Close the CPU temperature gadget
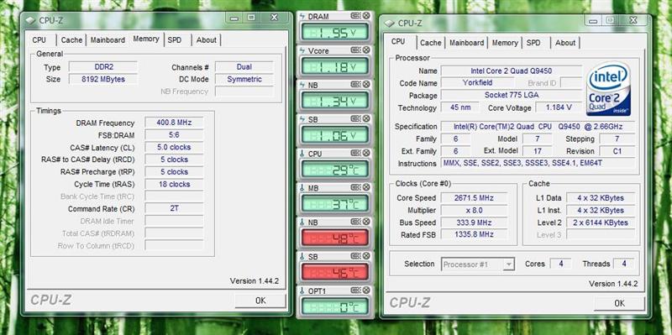Screen dimensions: 672x335 pos(366,153)
